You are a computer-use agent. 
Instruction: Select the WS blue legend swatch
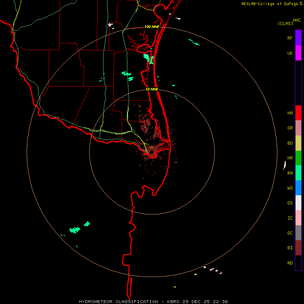pyautogui.click(x=298, y=188)
